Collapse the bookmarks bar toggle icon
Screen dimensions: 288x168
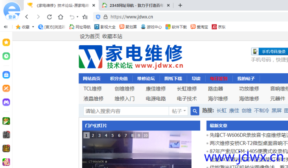[x=6, y=27]
